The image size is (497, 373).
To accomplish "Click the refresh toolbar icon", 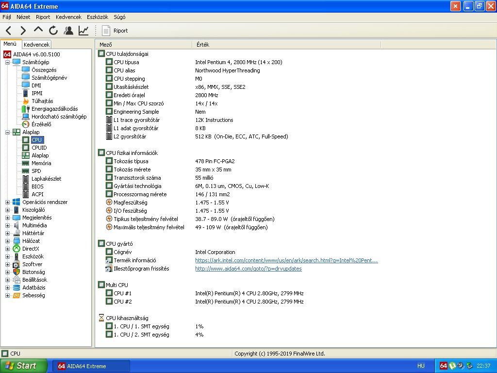I will pyautogui.click(x=53, y=31).
